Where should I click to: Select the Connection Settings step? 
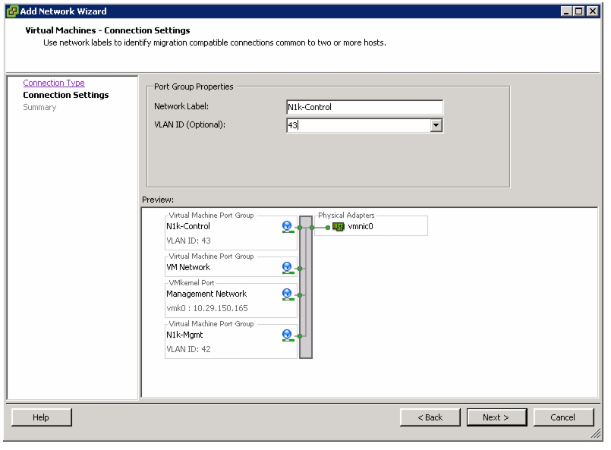click(x=66, y=95)
